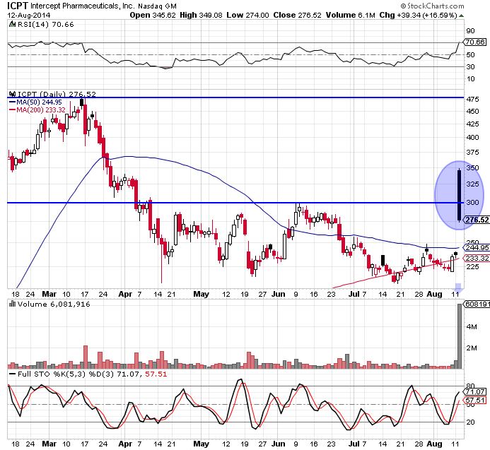Click the 608191 volume value tag
Image resolution: width=490 pixels, height=450 pixels.
click(477, 304)
